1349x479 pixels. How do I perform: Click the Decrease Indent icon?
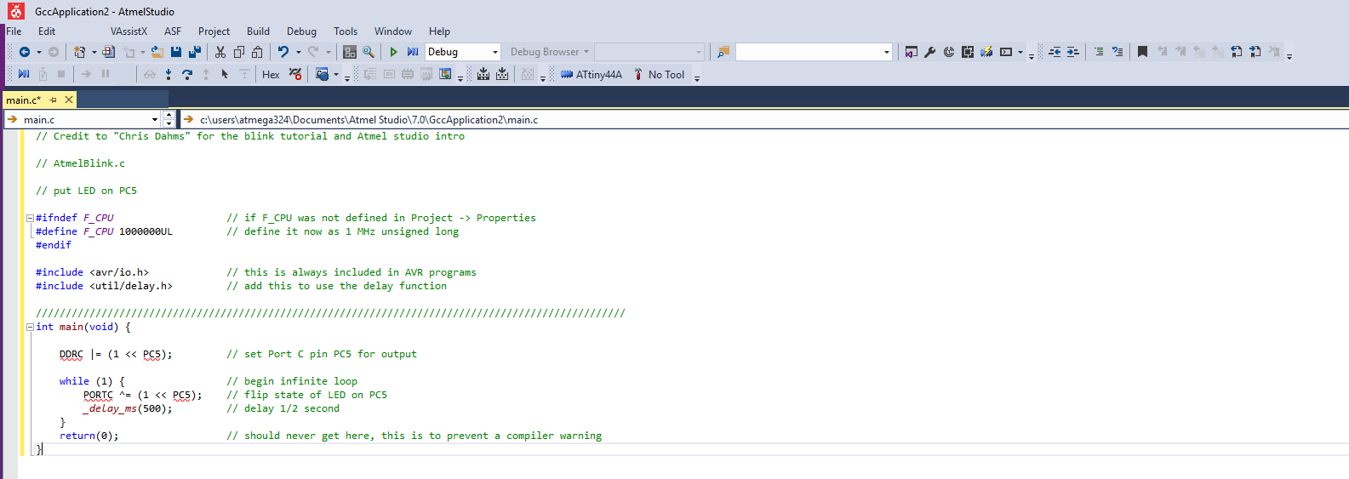[x=1055, y=52]
